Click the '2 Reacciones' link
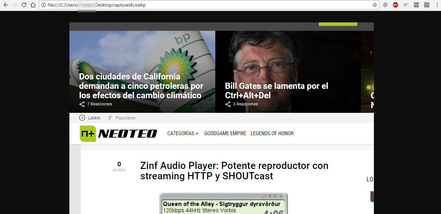The image size is (441, 214). coord(245,104)
